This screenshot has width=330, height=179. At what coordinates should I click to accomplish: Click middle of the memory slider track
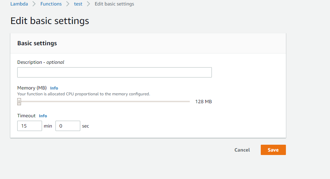click(x=104, y=102)
